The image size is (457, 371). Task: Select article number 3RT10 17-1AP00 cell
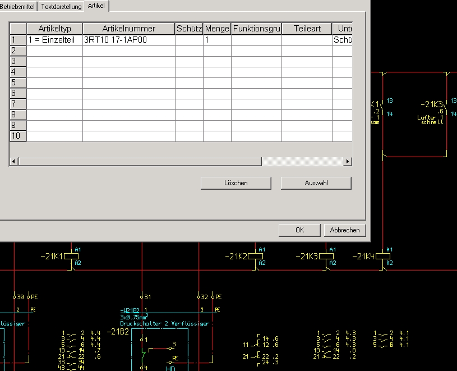click(x=129, y=40)
